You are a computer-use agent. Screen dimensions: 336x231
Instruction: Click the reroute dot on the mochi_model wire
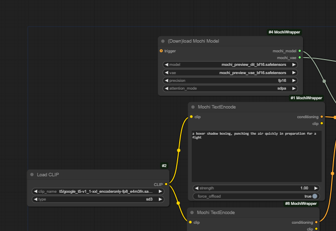pyautogui.click(x=324, y=81)
